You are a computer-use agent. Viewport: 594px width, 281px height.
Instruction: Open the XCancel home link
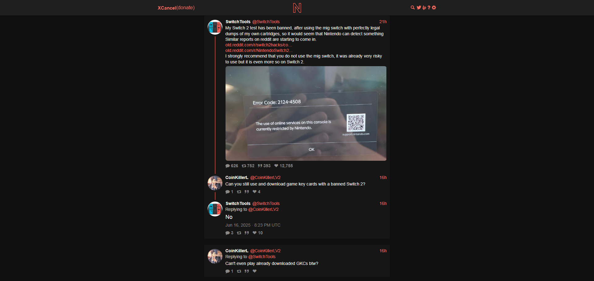167,8
